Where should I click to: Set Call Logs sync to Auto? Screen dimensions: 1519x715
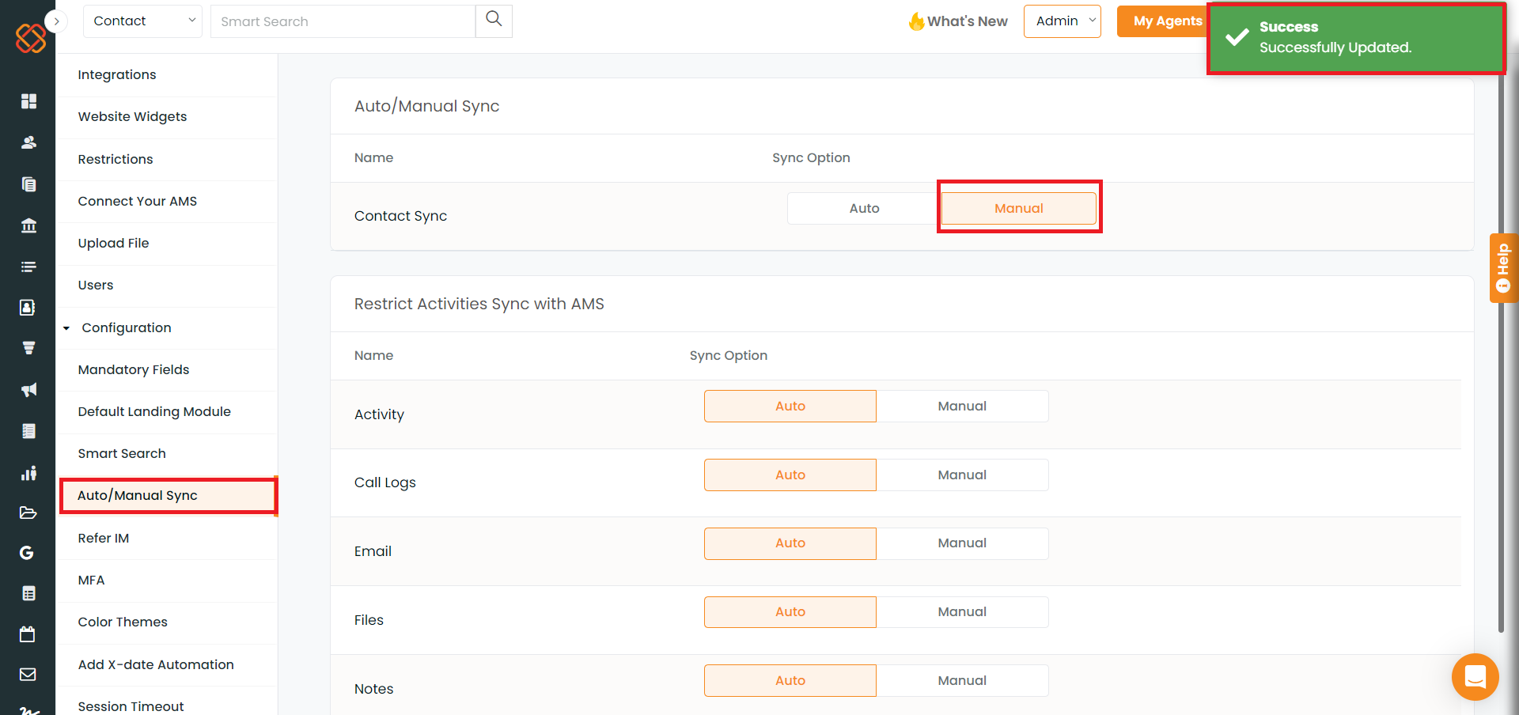click(790, 475)
